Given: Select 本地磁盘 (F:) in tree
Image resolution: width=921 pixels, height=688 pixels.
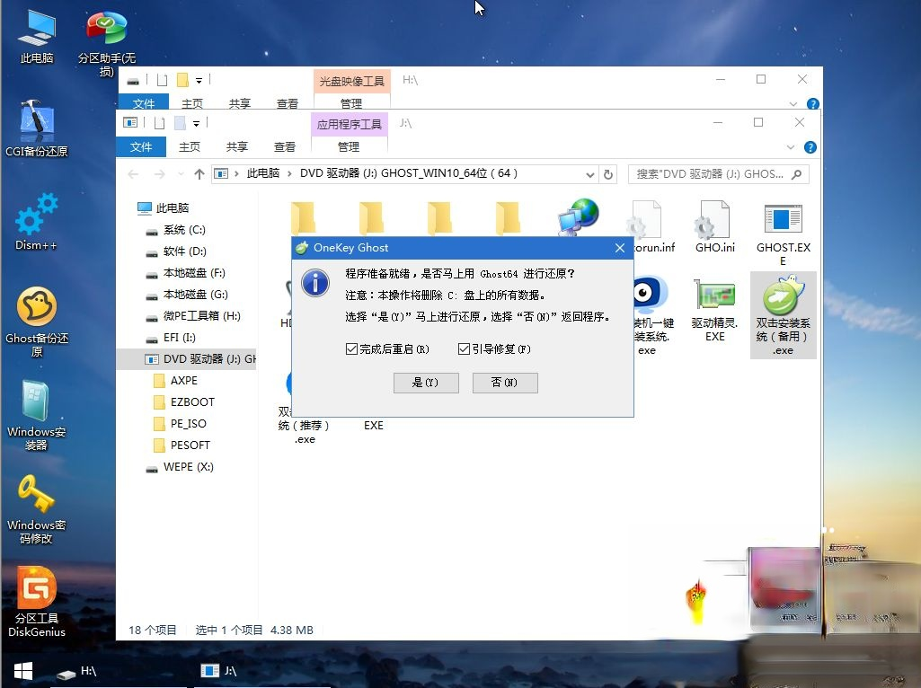Looking at the screenshot, I should pos(186,273).
